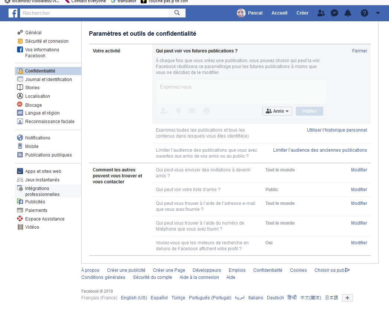Screen dimensions: 389x322
Task: Modify who can see friends list
Action: [x=359, y=189]
